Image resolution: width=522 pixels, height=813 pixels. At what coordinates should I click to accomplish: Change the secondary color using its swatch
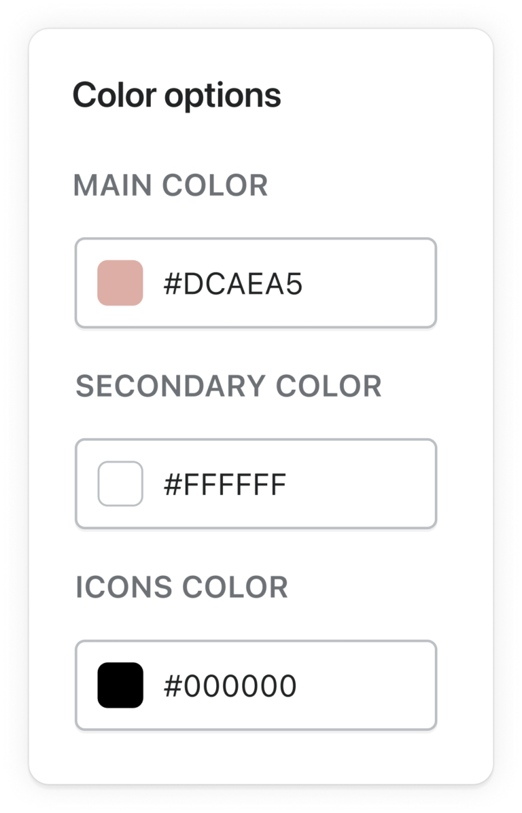120,484
